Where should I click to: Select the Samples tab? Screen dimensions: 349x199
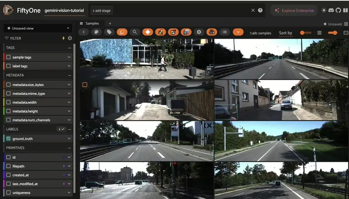pyautogui.click(x=92, y=24)
